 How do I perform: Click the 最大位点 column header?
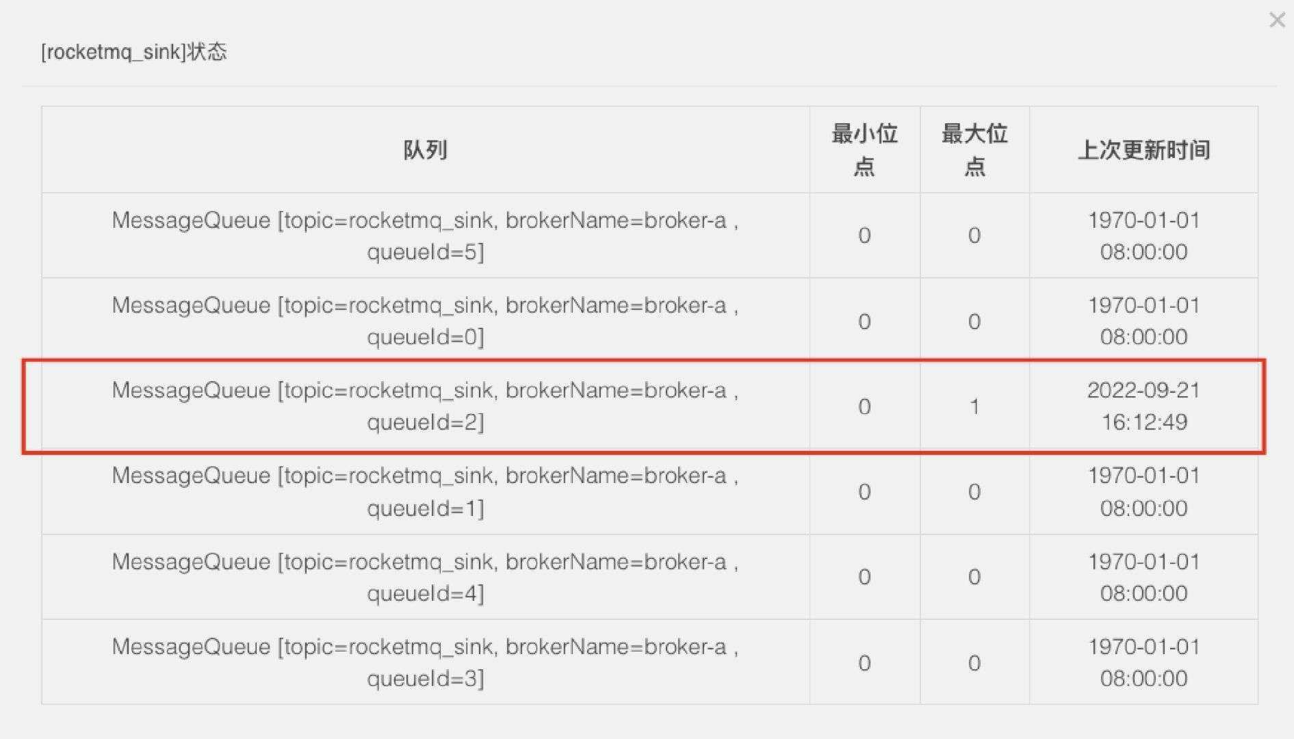974,150
